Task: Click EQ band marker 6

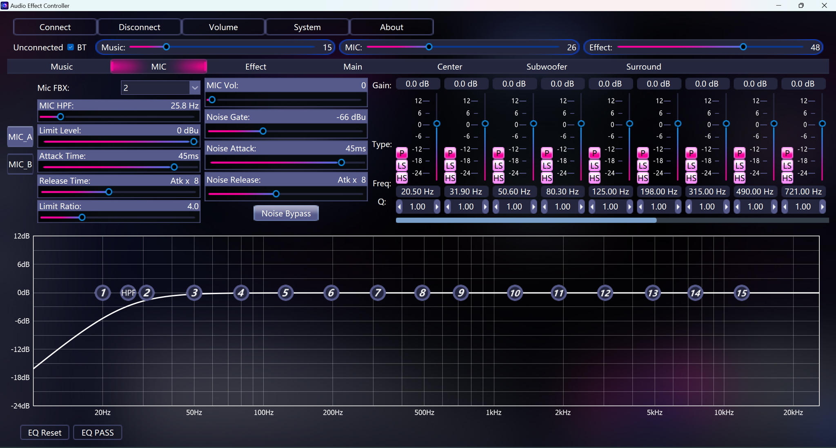Action: pos(331,292)
